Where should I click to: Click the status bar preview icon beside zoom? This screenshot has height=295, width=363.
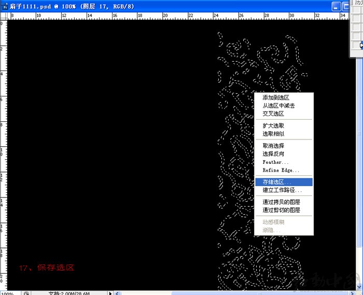26,293
